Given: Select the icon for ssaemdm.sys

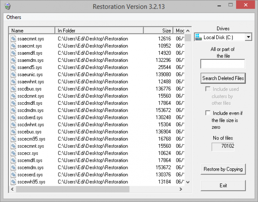Looking at the screenshot, I should pyautogui.click(x=13, y=60).
